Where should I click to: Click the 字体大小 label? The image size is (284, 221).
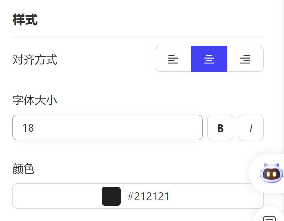click(x=34, y=100)
